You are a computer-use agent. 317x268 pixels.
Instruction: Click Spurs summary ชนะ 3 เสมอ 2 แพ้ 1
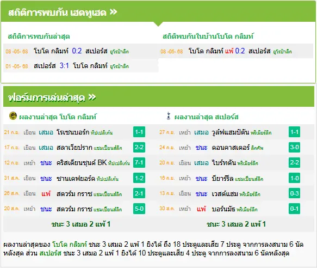tap(236, 224)
